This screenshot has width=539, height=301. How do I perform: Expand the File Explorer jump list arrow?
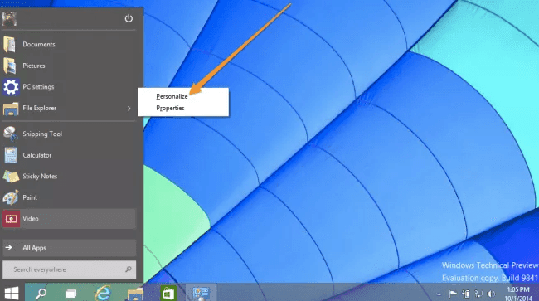[x=129, y=109]
